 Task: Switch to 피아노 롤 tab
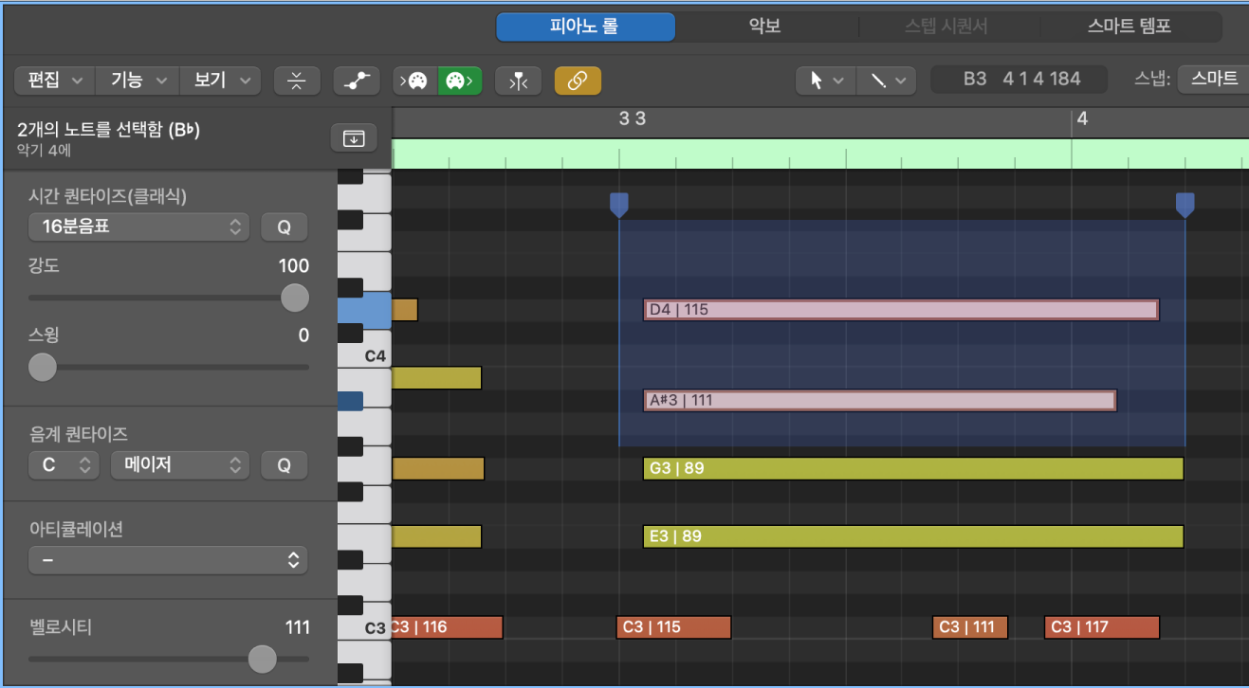(585, 27)
